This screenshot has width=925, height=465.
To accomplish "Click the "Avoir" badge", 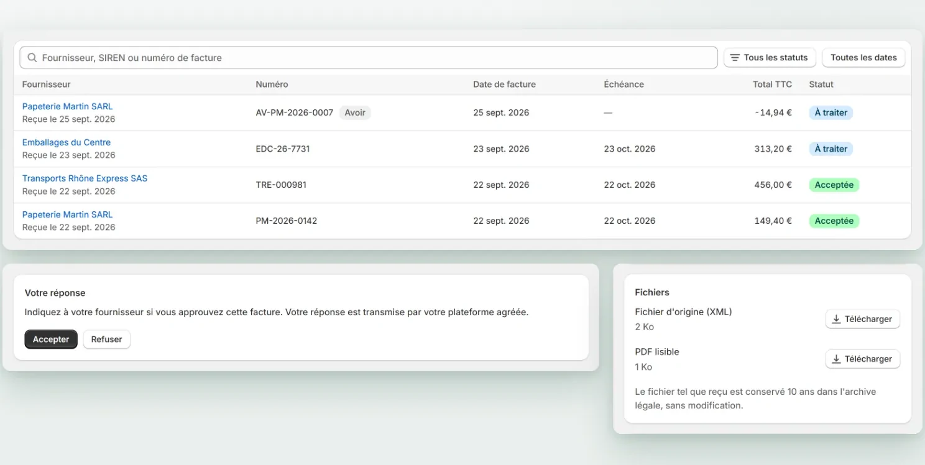I will coord(355,113).
